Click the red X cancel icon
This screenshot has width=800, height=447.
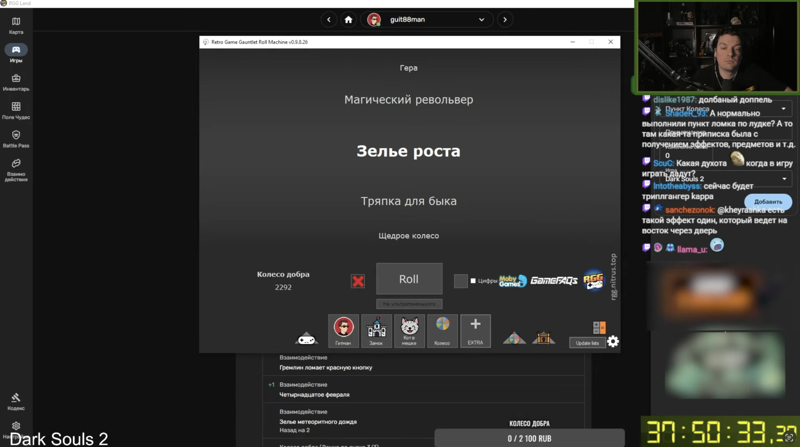tap(358, 281)
